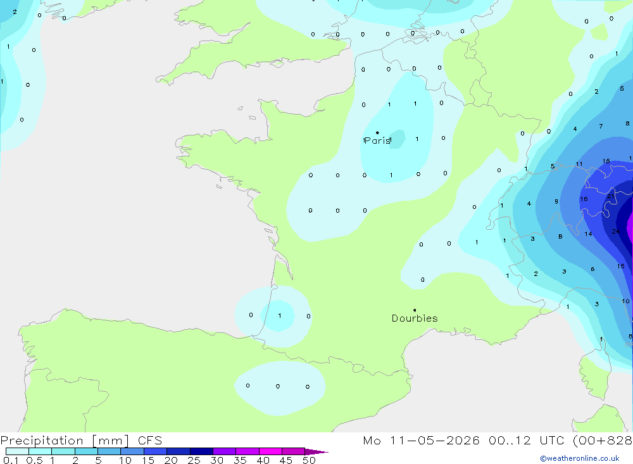Click the legend label '25'
The image size is (633, 464).
point(194,460)
